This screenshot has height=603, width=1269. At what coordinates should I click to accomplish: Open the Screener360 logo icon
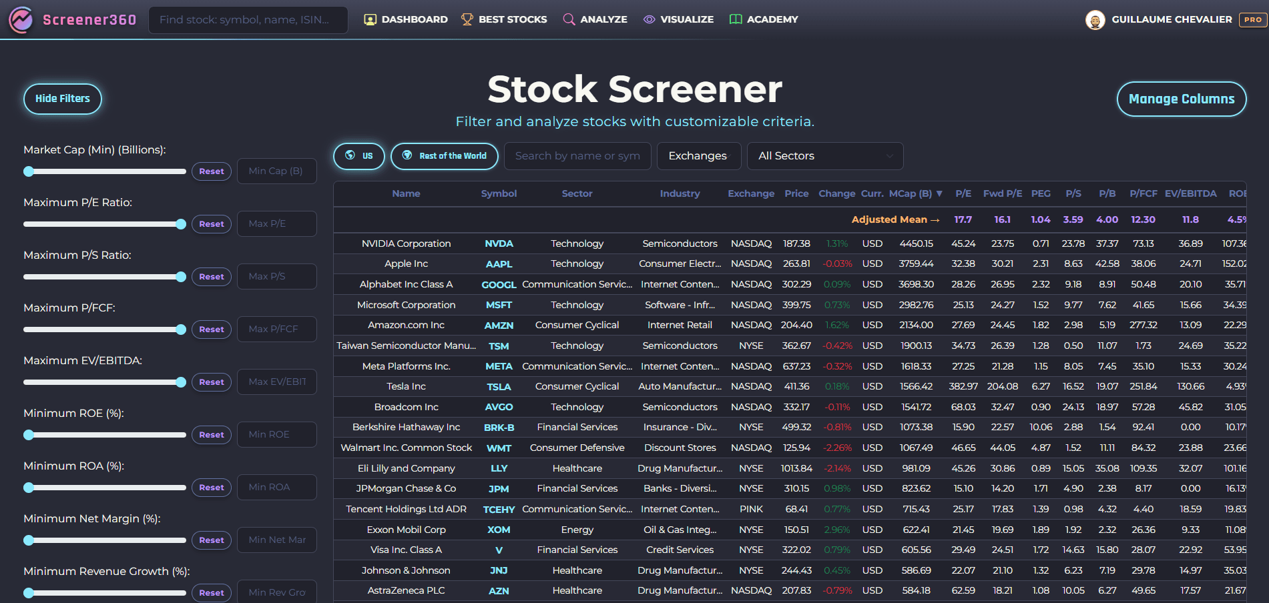[x=22, y=19]
